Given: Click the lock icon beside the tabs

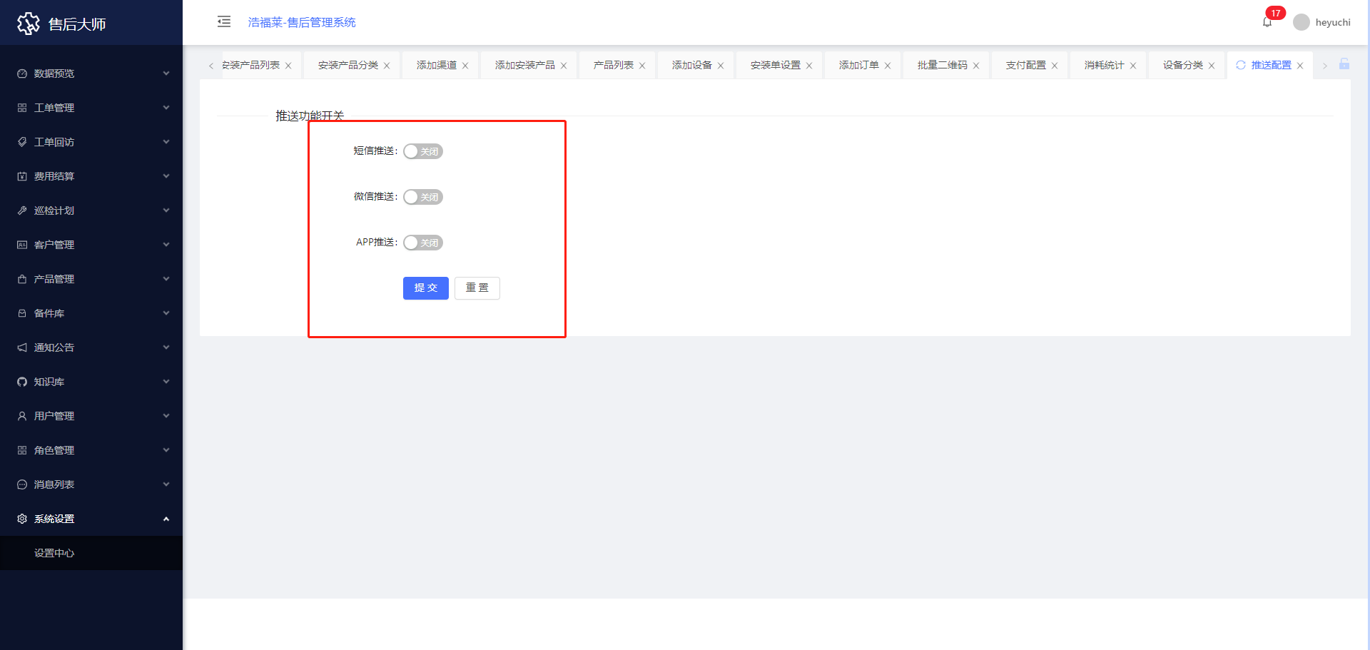Looking at the screenshot, I should [x=1344, y=64].
